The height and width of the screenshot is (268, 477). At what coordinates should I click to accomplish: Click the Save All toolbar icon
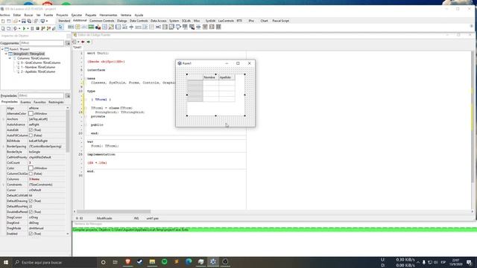pos(29,21)
